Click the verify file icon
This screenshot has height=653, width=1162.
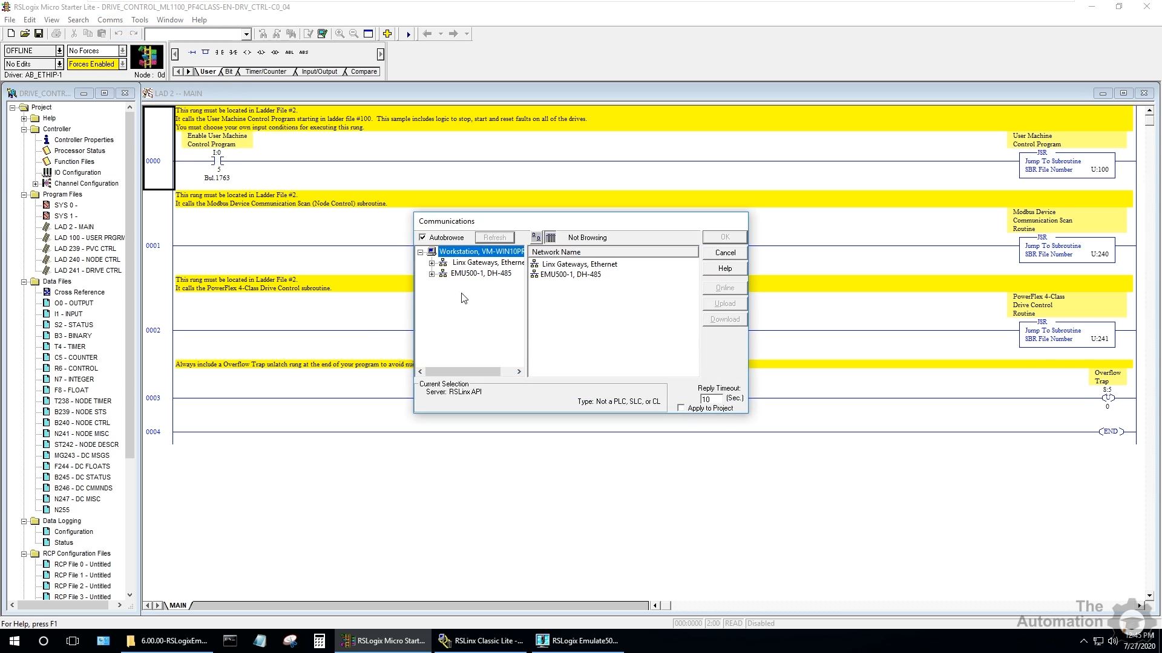coord(309,34)
